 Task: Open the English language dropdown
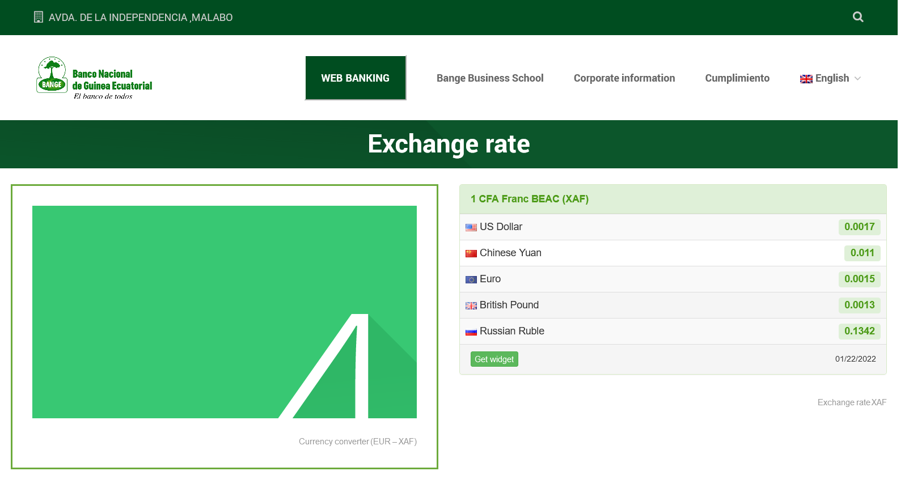click(831, 78)
